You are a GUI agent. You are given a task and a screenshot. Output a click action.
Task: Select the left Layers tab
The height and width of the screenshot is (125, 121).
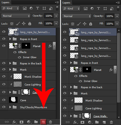coord(6,2)
